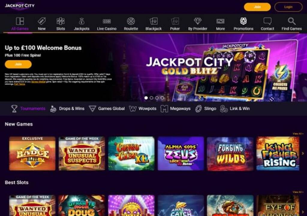Open View All for New Games
This screenshot has height=216, width=307.
298,134
